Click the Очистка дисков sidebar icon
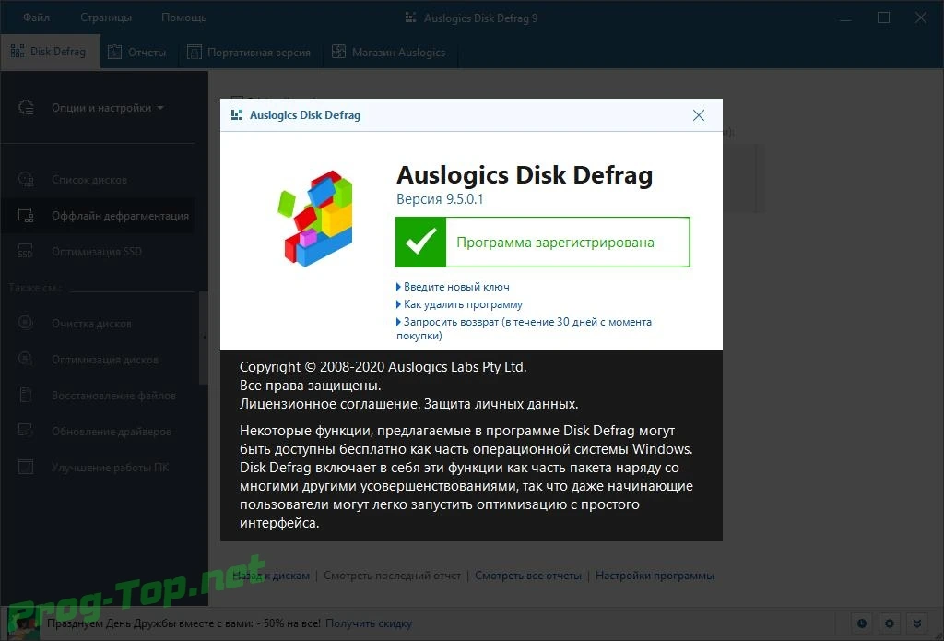This screenshot has height=641, width=944. [x=25, y=323]
